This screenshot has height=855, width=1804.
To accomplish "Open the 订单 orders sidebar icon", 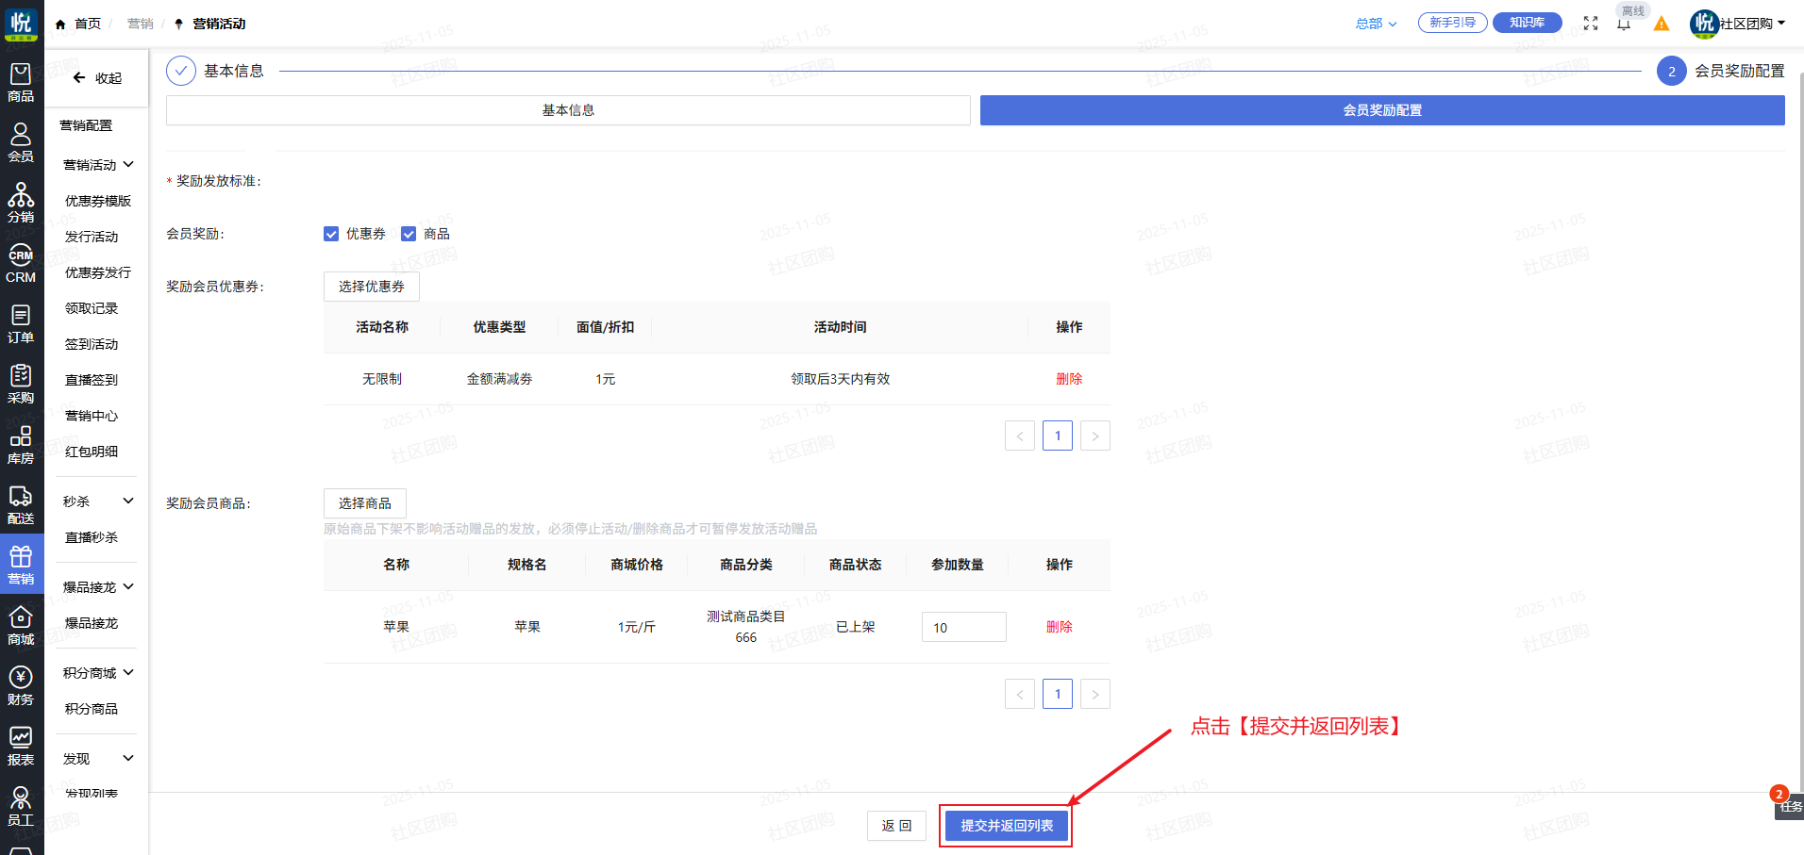I will click(21, 324).
